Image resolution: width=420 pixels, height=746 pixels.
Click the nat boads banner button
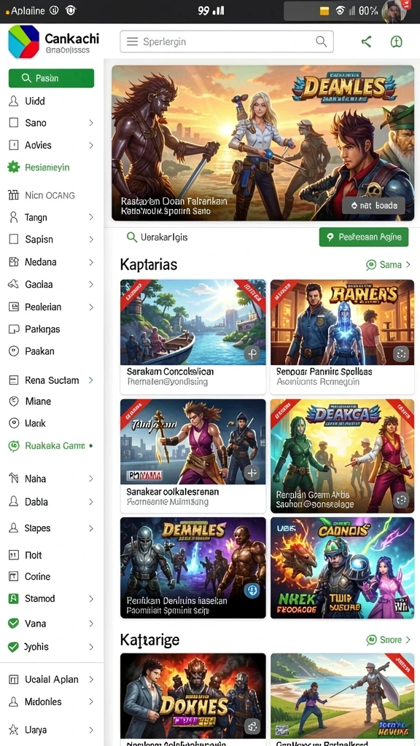[373, 205]
